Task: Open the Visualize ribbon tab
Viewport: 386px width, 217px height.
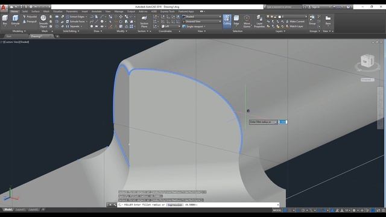Action: (x=58, y=11)
